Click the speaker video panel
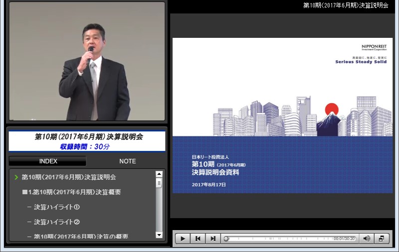Screen dimensions: 399x252 87,61
